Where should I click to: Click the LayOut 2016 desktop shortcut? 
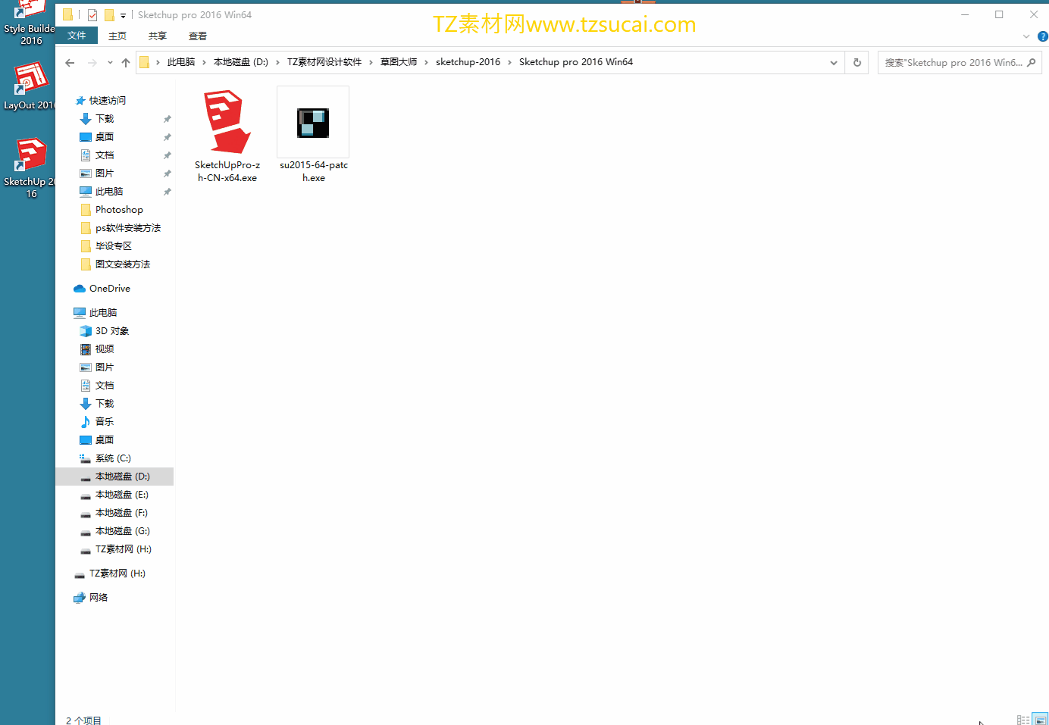point(29,86)
